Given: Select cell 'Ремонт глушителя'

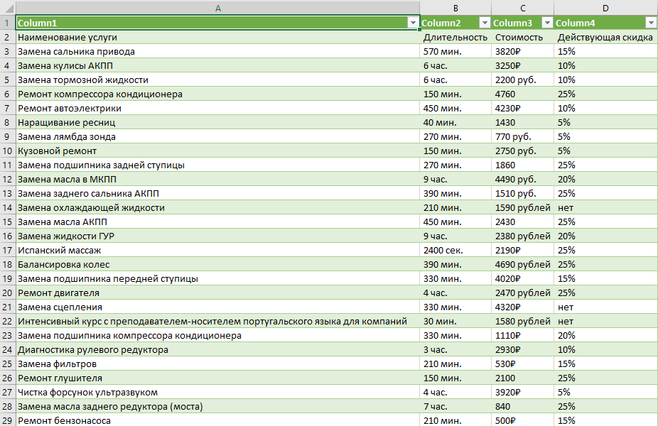Looking at the screenshot, I should 218,378.
